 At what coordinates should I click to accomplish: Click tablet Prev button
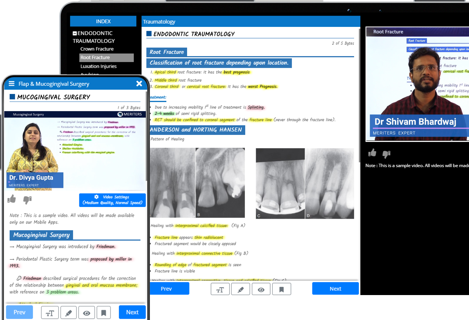(x=166, y=289)
